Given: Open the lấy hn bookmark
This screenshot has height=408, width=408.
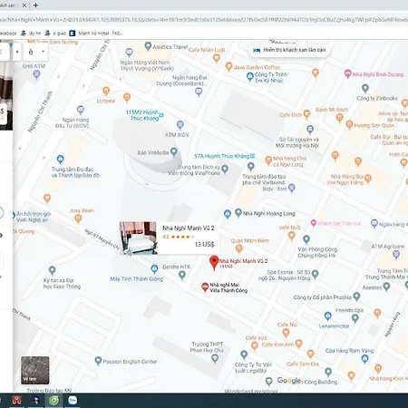Looking at the screenshot, I should pos(31,34).
